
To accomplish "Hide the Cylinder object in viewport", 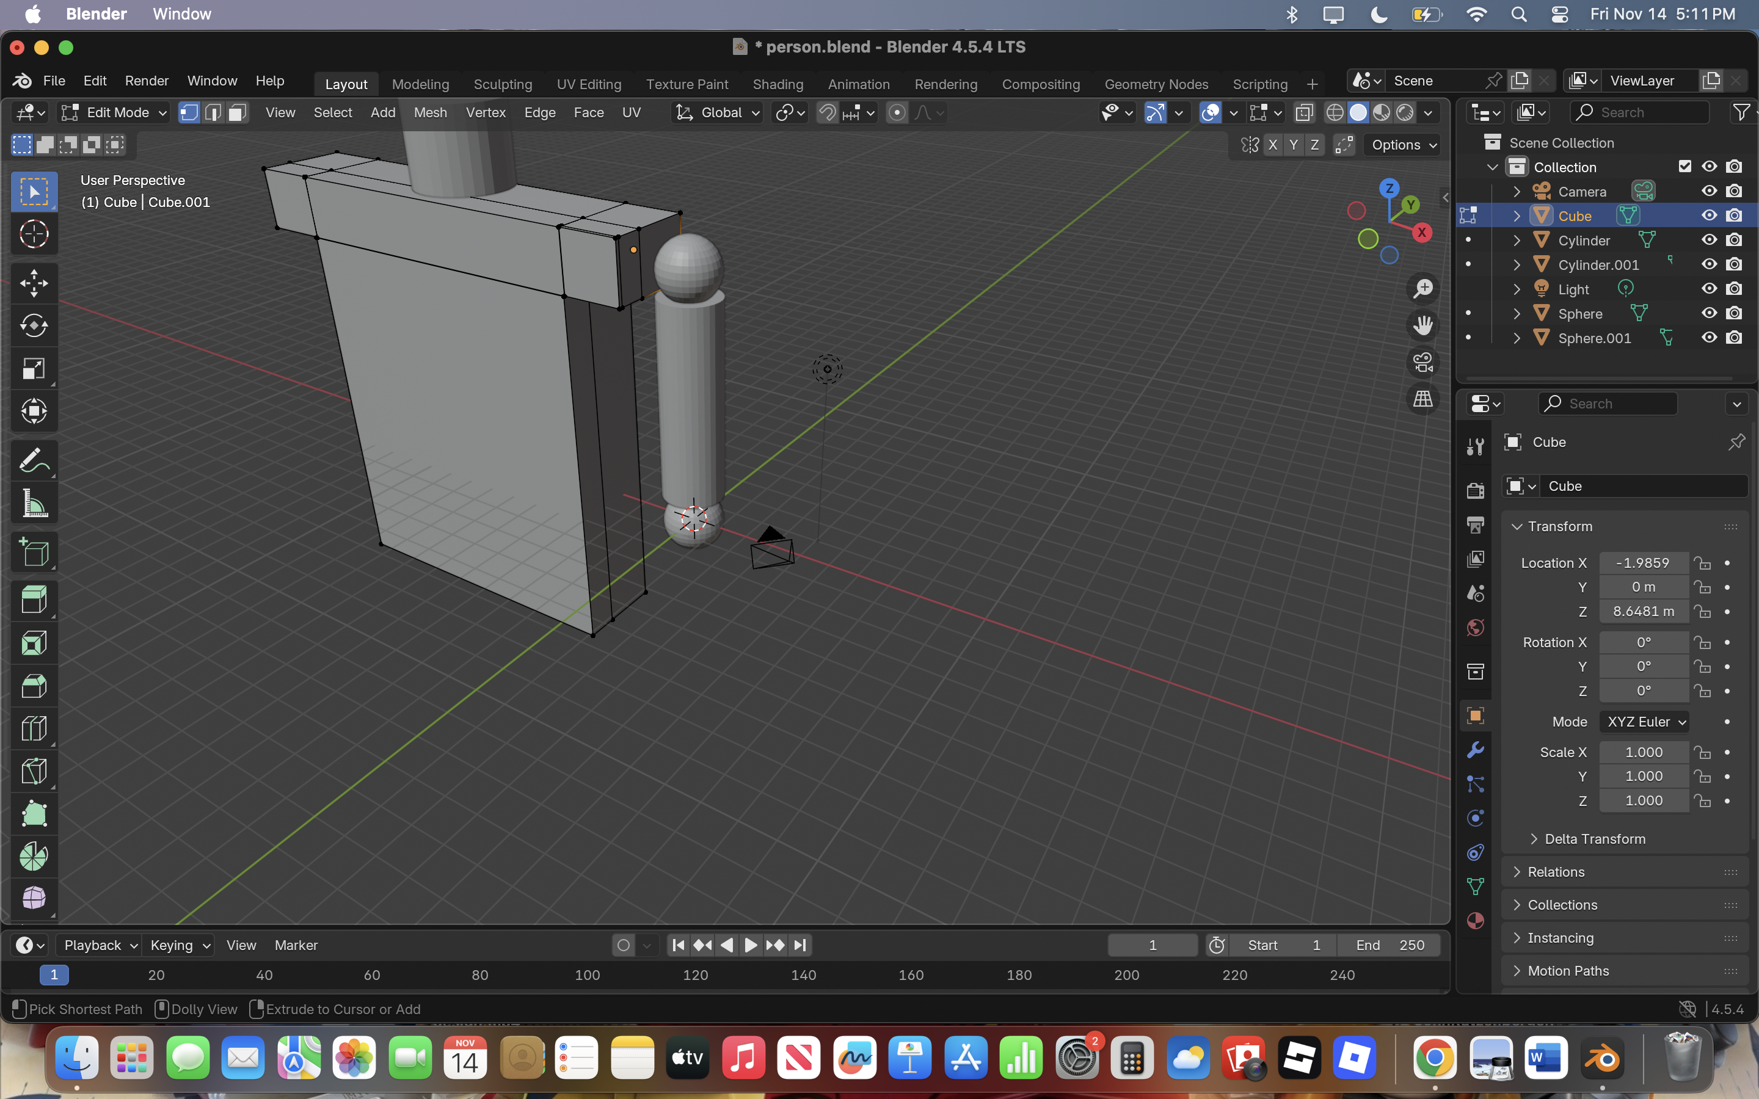I will [1709, 240].
